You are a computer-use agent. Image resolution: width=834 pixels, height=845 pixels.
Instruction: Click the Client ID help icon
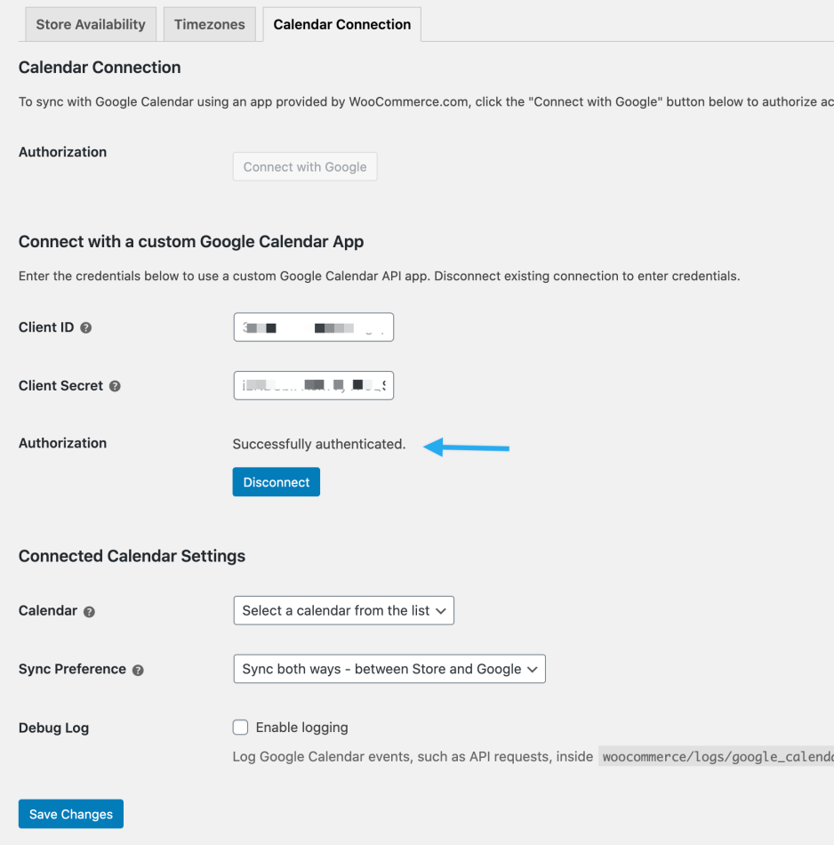86,327
